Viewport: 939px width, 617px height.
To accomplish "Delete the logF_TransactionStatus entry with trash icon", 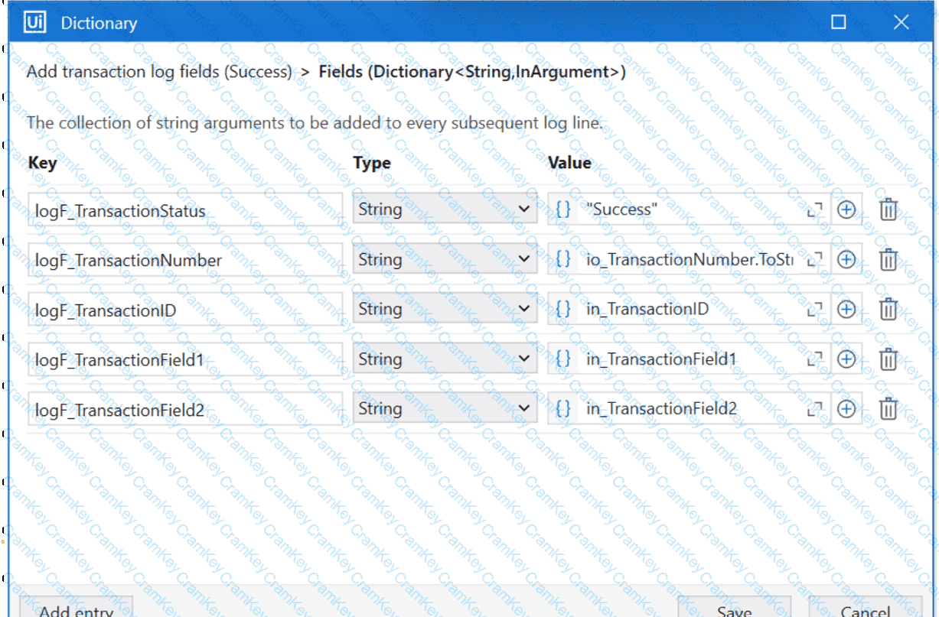I will pyautogui.click(x=888, y=209).
